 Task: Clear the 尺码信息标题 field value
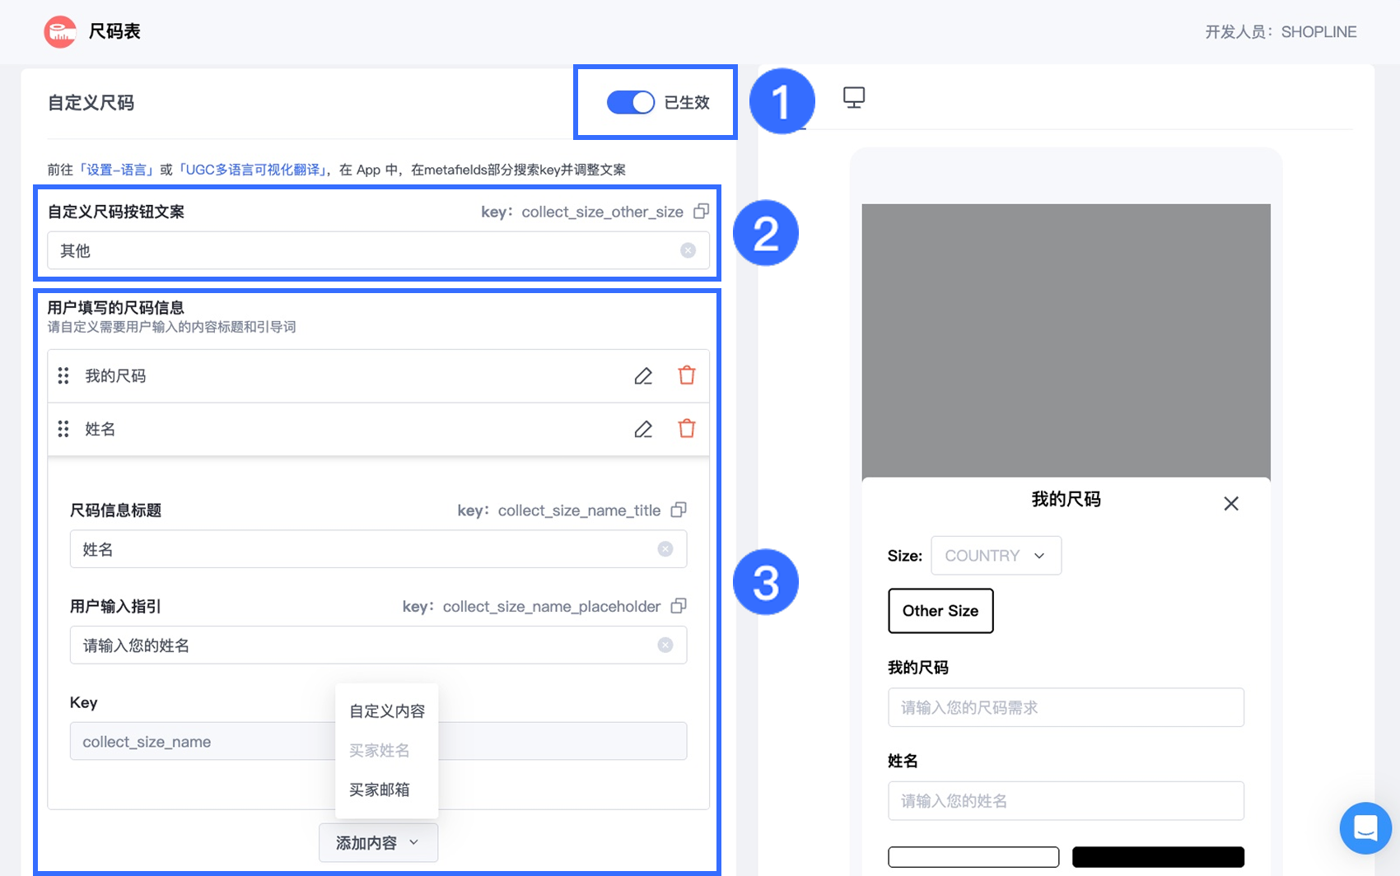[665, 549]
